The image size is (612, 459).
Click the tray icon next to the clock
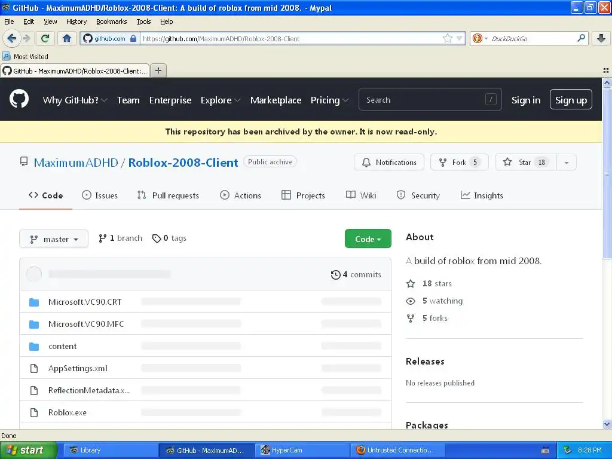coord(568,450)
